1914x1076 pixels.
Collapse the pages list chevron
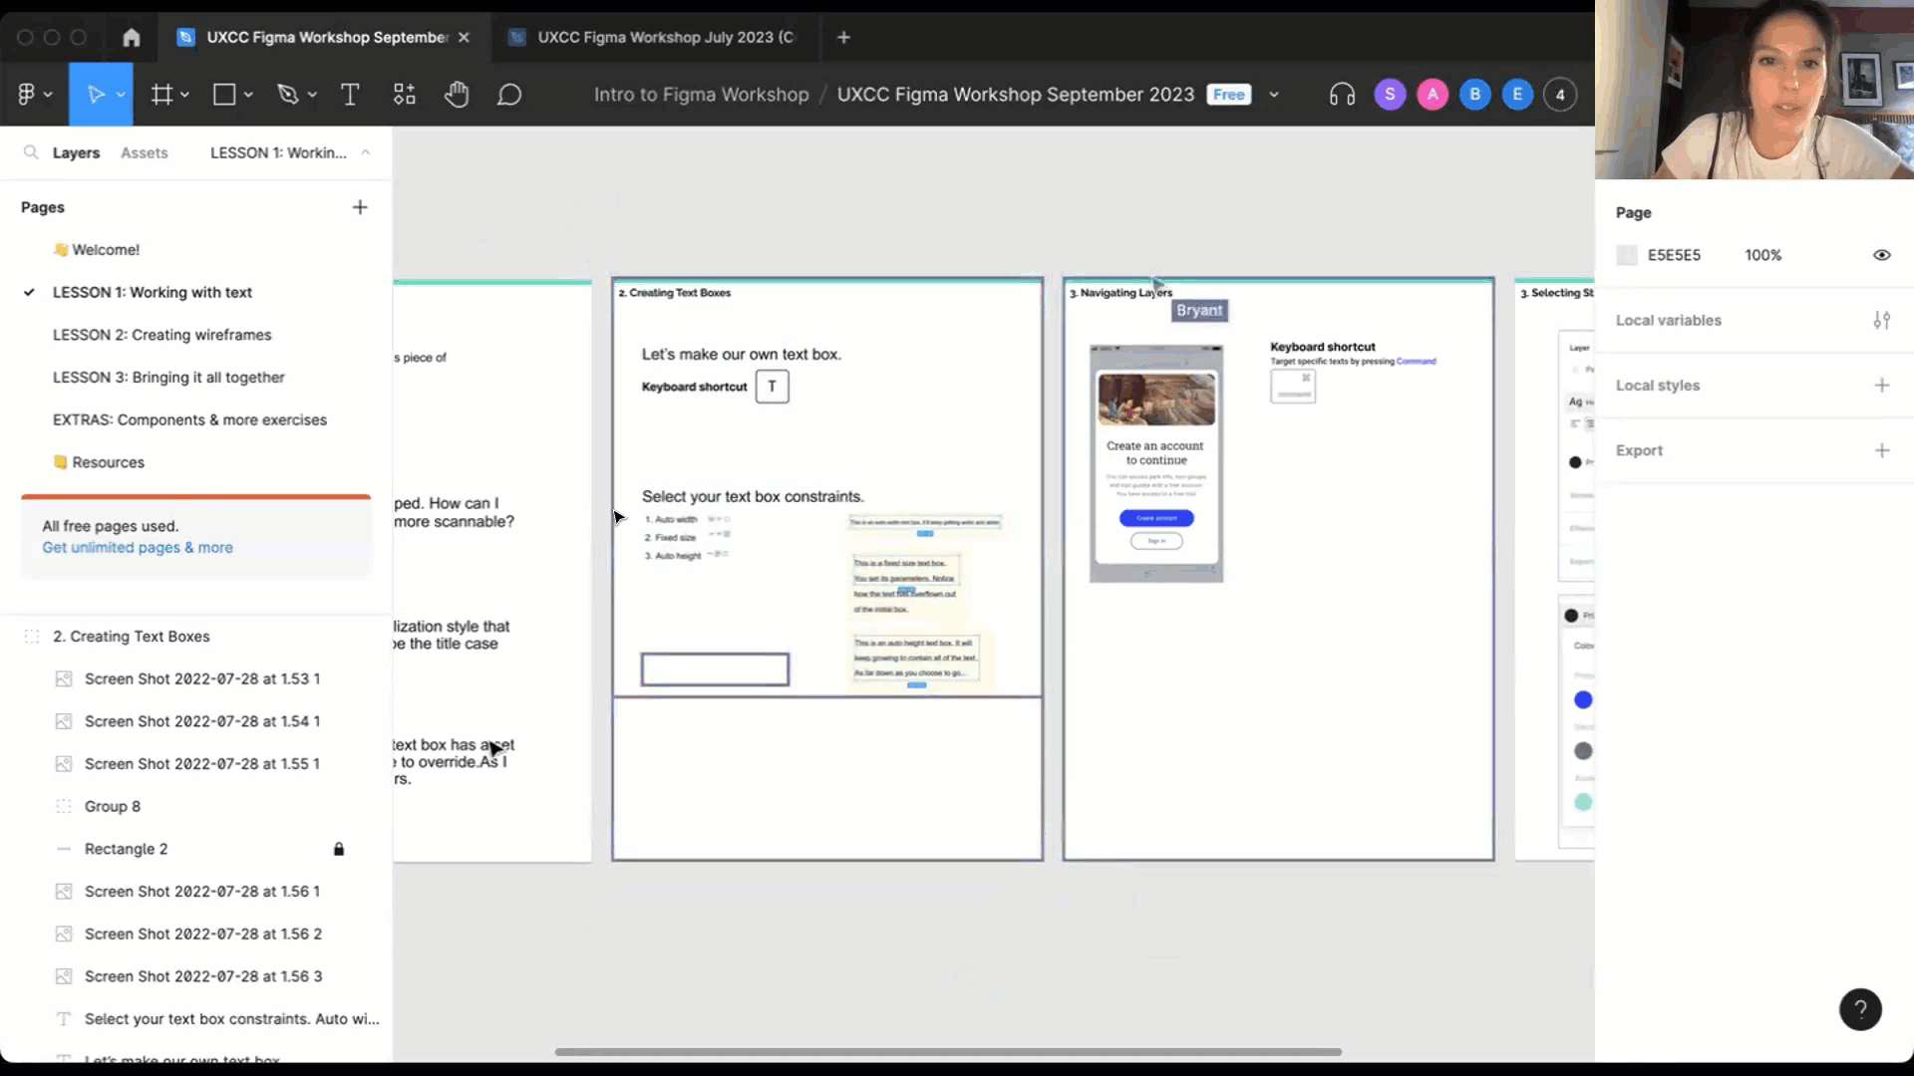coord(366,152)
